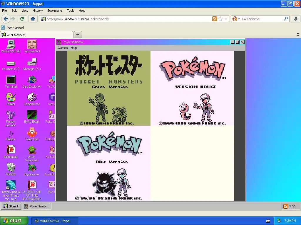This screenshot has width=301, height=225.
Task: Run the Hydra.exe icon
Action: coord(32,170)
